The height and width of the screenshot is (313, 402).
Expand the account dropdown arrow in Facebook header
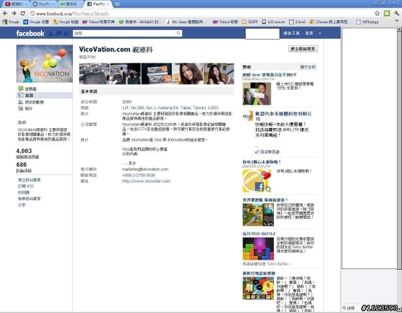click(320, 33)
